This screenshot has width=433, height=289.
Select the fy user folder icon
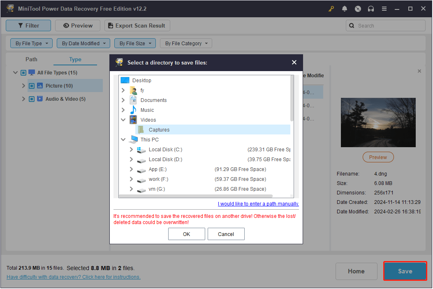(x=133, y=90)
